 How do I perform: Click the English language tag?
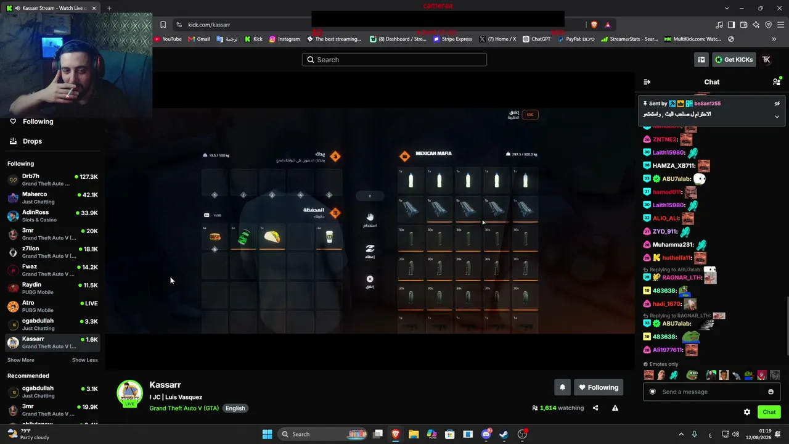point(235,408)
